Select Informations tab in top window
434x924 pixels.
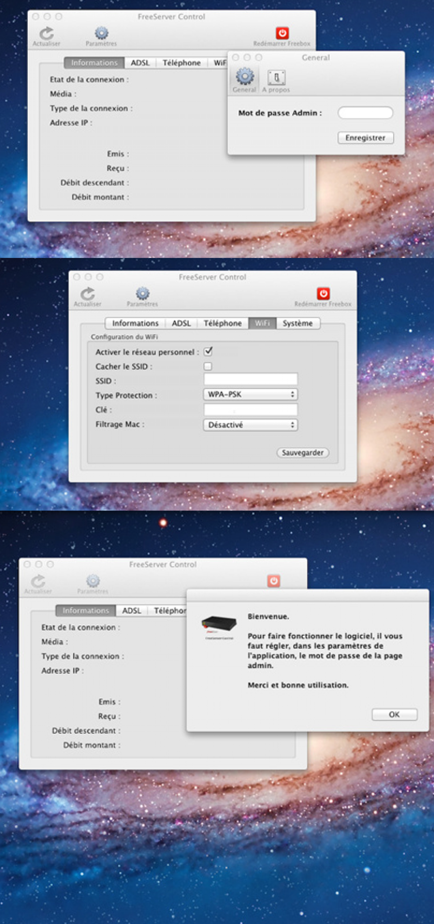pos(94,63)
